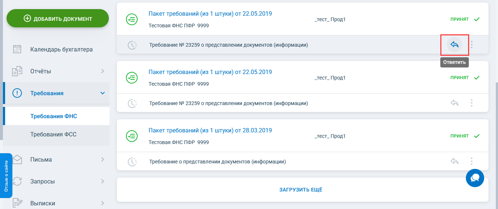Open the three-dot menu for the first requirement

click(472, 44)
